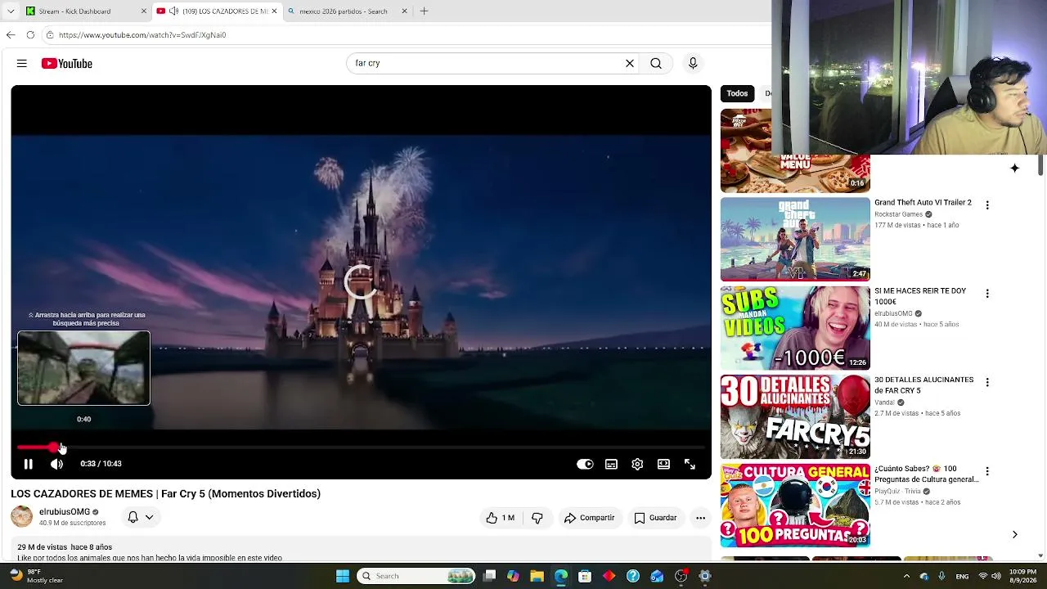Open the taskbar weather widget
The image size is (1047, 589).
35,576
